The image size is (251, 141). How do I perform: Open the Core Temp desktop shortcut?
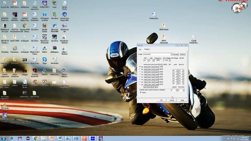pos(44,83)
